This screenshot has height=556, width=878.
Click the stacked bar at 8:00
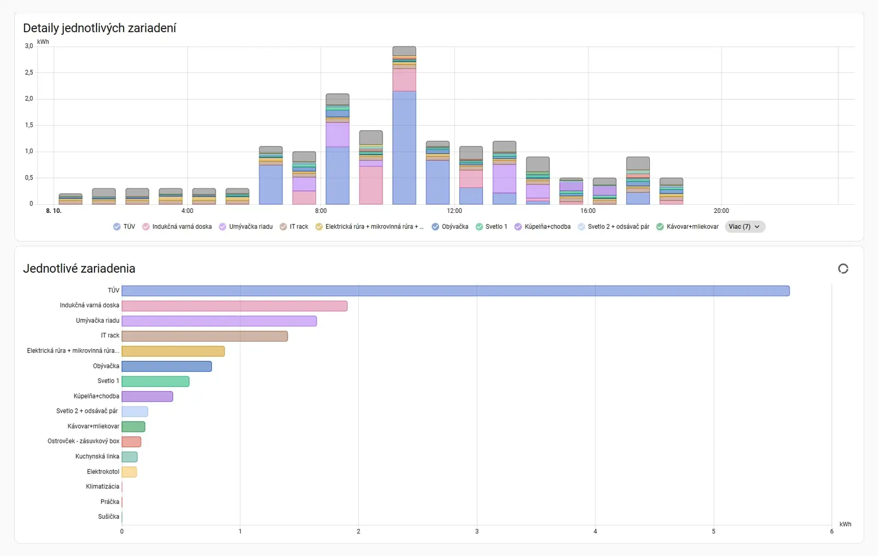tap(337, 149)
